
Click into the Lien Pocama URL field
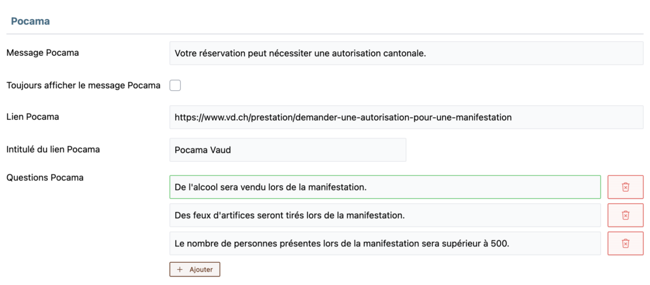[406, 117]
